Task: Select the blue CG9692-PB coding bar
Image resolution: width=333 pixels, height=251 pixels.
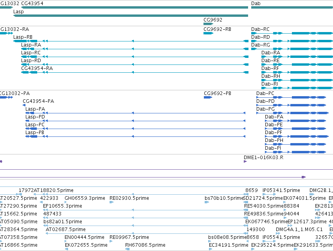Action: click(208, 97)
